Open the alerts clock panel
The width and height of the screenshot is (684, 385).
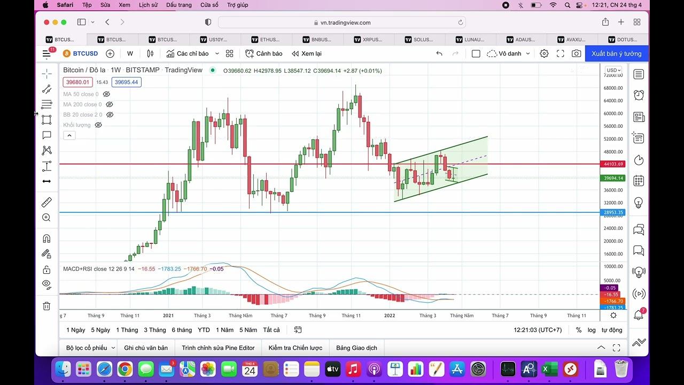click(x=639, y=95)
